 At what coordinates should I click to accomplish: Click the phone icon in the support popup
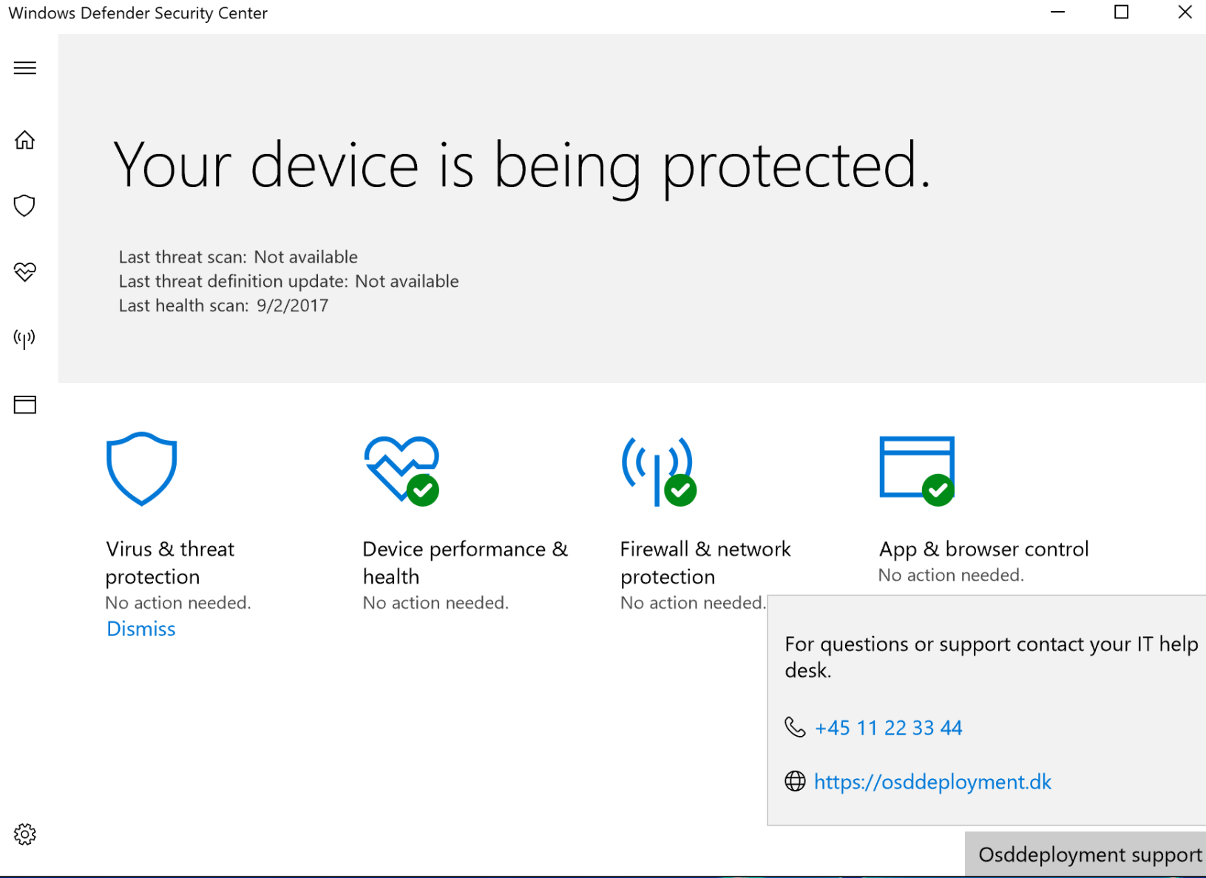click(795, 727)
